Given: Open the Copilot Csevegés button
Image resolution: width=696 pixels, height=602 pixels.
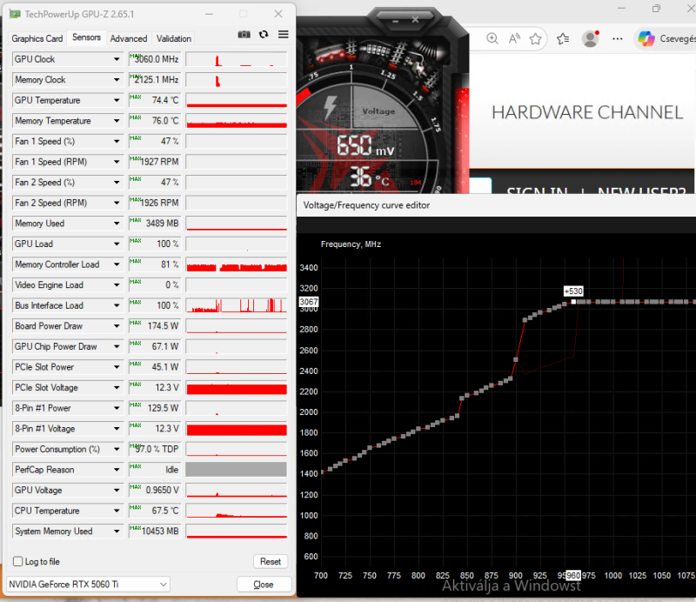Looking at the screenshot, I should [x=666, y=38].
